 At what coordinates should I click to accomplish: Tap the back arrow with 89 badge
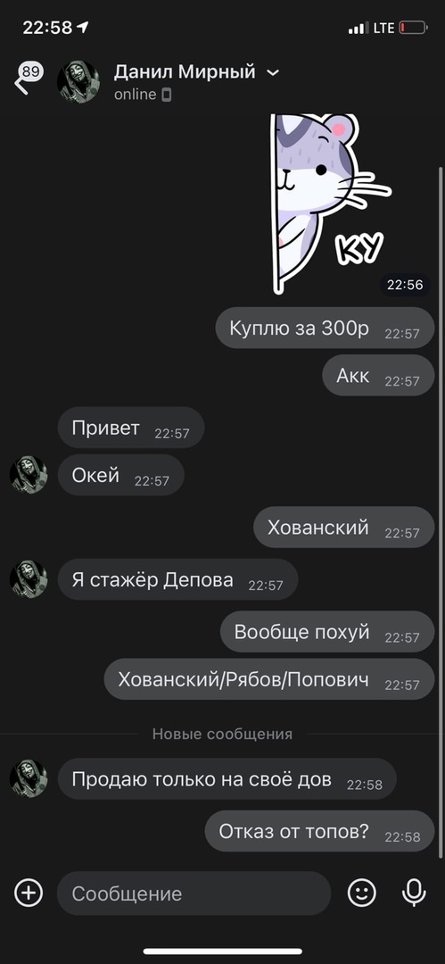27,78
